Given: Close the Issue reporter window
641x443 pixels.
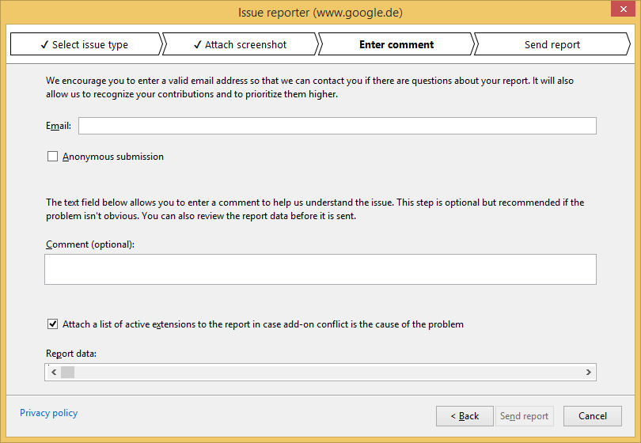Looking at the screenshot, I should click(x=623, y=9).
